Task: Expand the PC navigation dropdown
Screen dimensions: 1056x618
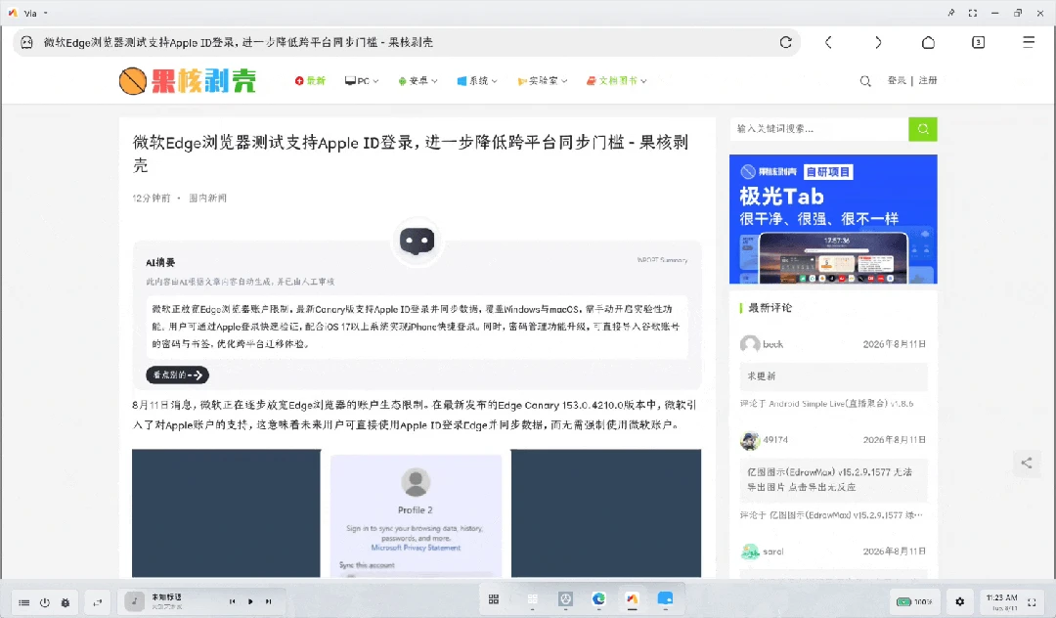Action: point(362,81)
